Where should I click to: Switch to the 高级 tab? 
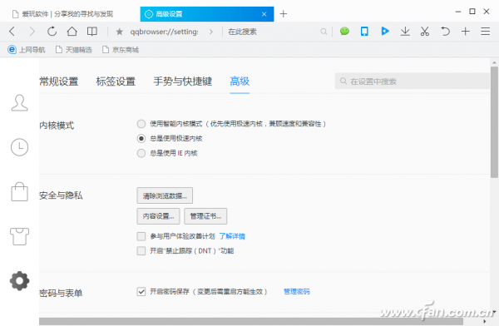point(240,81)
